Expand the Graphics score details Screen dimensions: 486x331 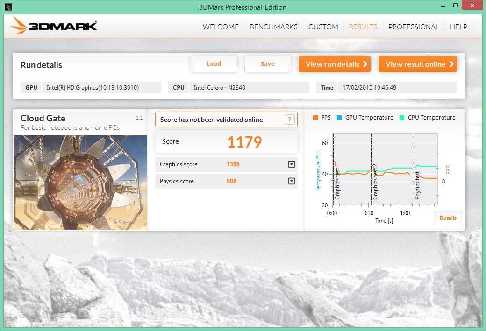[291, 164]
